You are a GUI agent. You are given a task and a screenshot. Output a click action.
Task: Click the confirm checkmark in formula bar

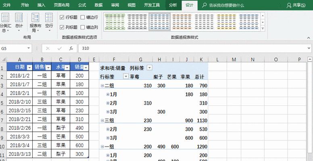[x=59, y=48]
